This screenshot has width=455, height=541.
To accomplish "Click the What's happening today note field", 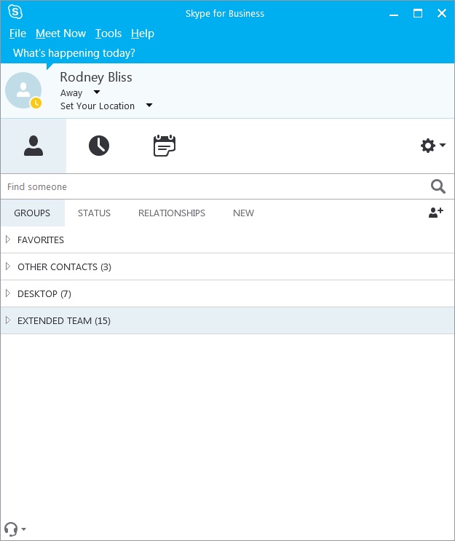I will 74,53.
